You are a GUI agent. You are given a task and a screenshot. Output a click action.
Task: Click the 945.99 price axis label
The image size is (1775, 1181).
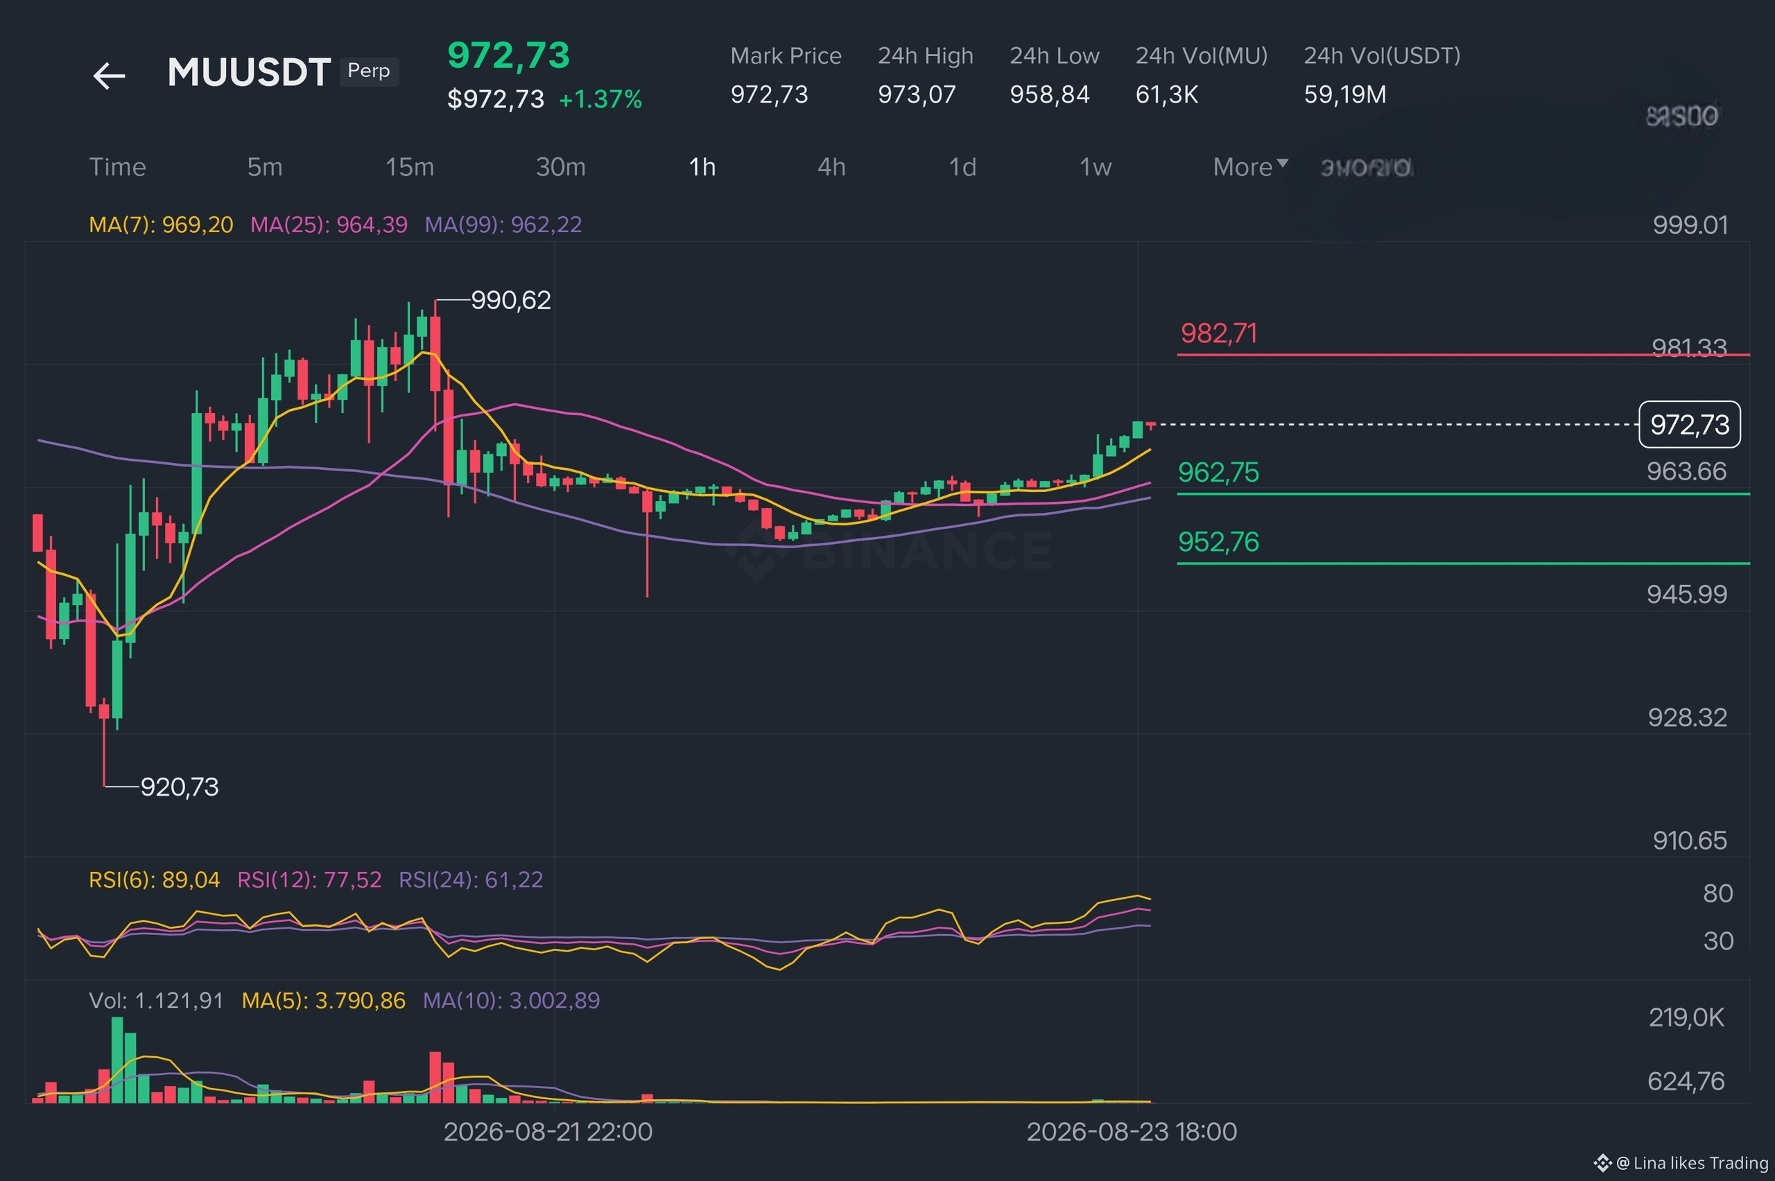coord(1687,594)
